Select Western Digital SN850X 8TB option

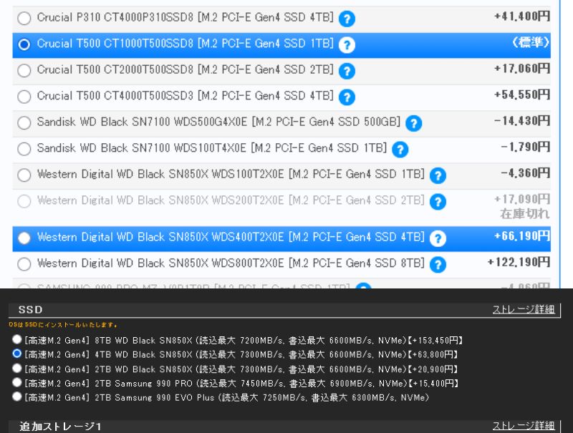(24, 264)
